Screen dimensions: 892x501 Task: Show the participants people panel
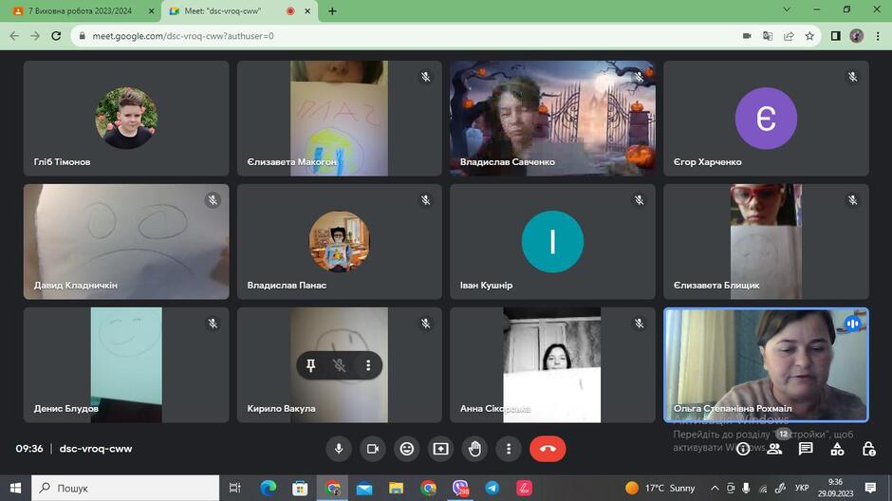(774, 449)
